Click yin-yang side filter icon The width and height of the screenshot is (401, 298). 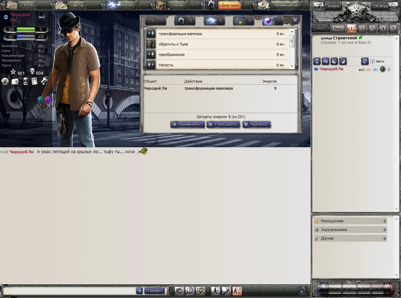pyautogui.click(x=334, y=61)
